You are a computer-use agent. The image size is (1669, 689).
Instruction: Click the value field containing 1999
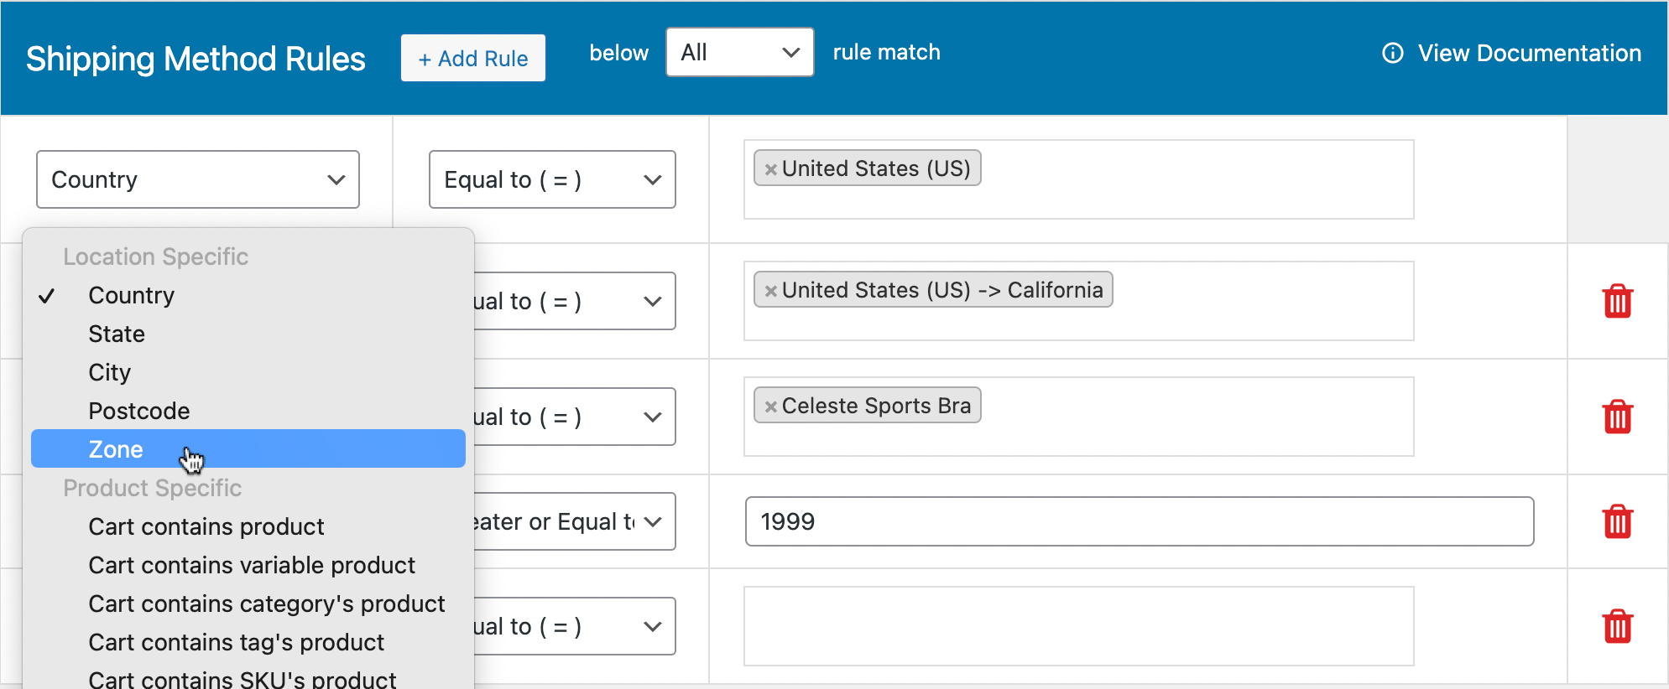click(1140, 521)
